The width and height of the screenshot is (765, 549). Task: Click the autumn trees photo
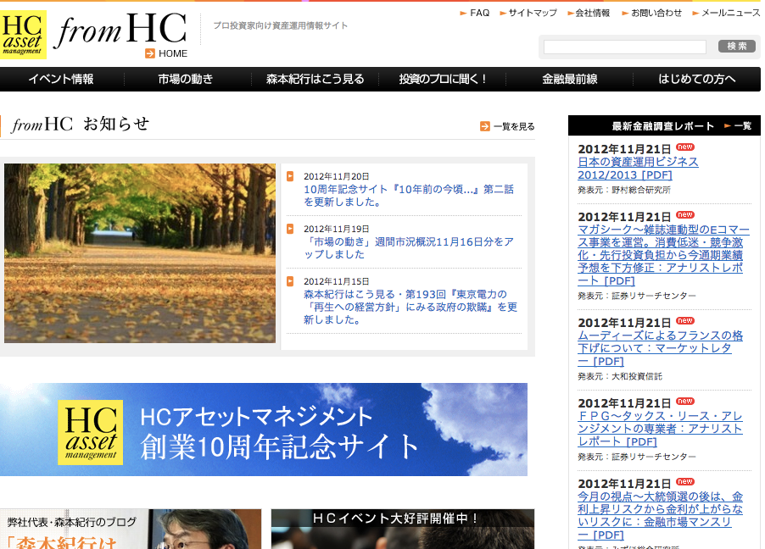[x=141, y=254]
